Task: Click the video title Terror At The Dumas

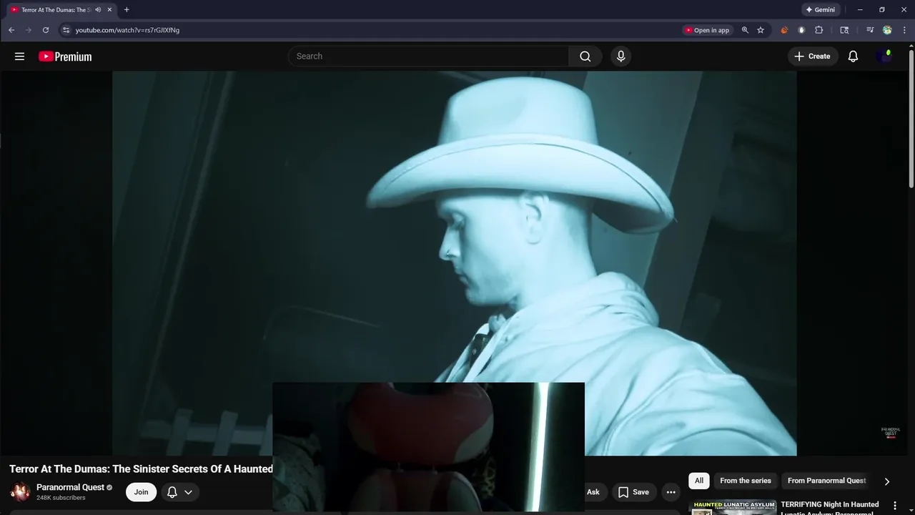Action: point(141,469)
